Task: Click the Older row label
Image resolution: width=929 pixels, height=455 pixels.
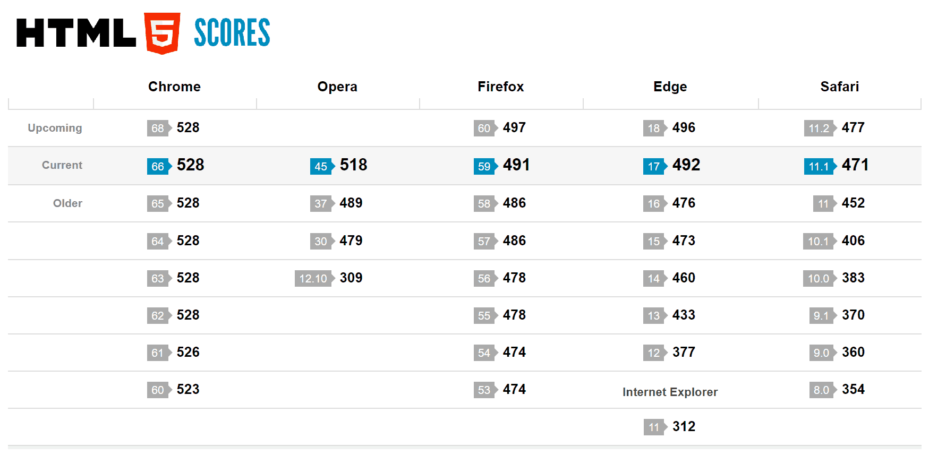Action: coord(67,203)
